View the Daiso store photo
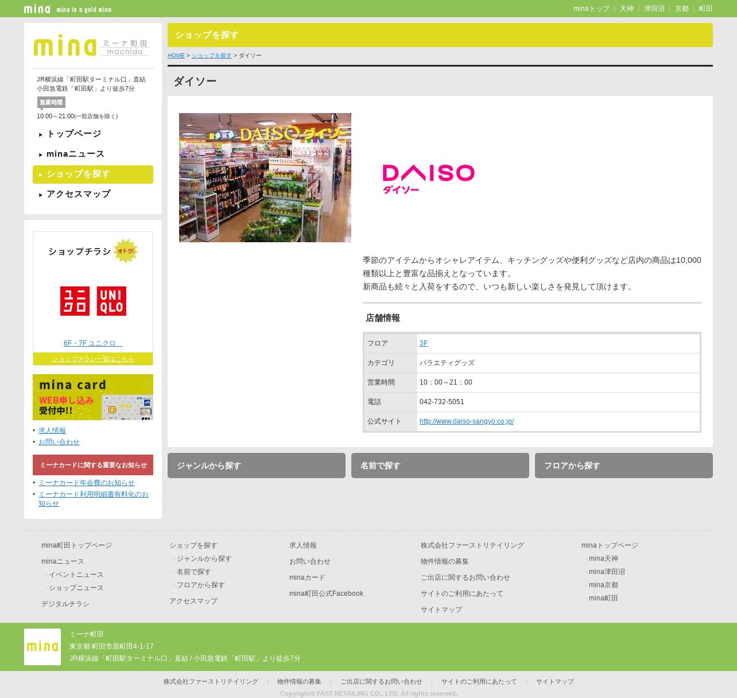Viewport: 737px width, 698px height. (x=265, y=177)
